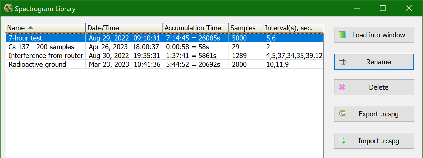
Task: Sort by Accumulation Time column header
Action: (196, 28)
